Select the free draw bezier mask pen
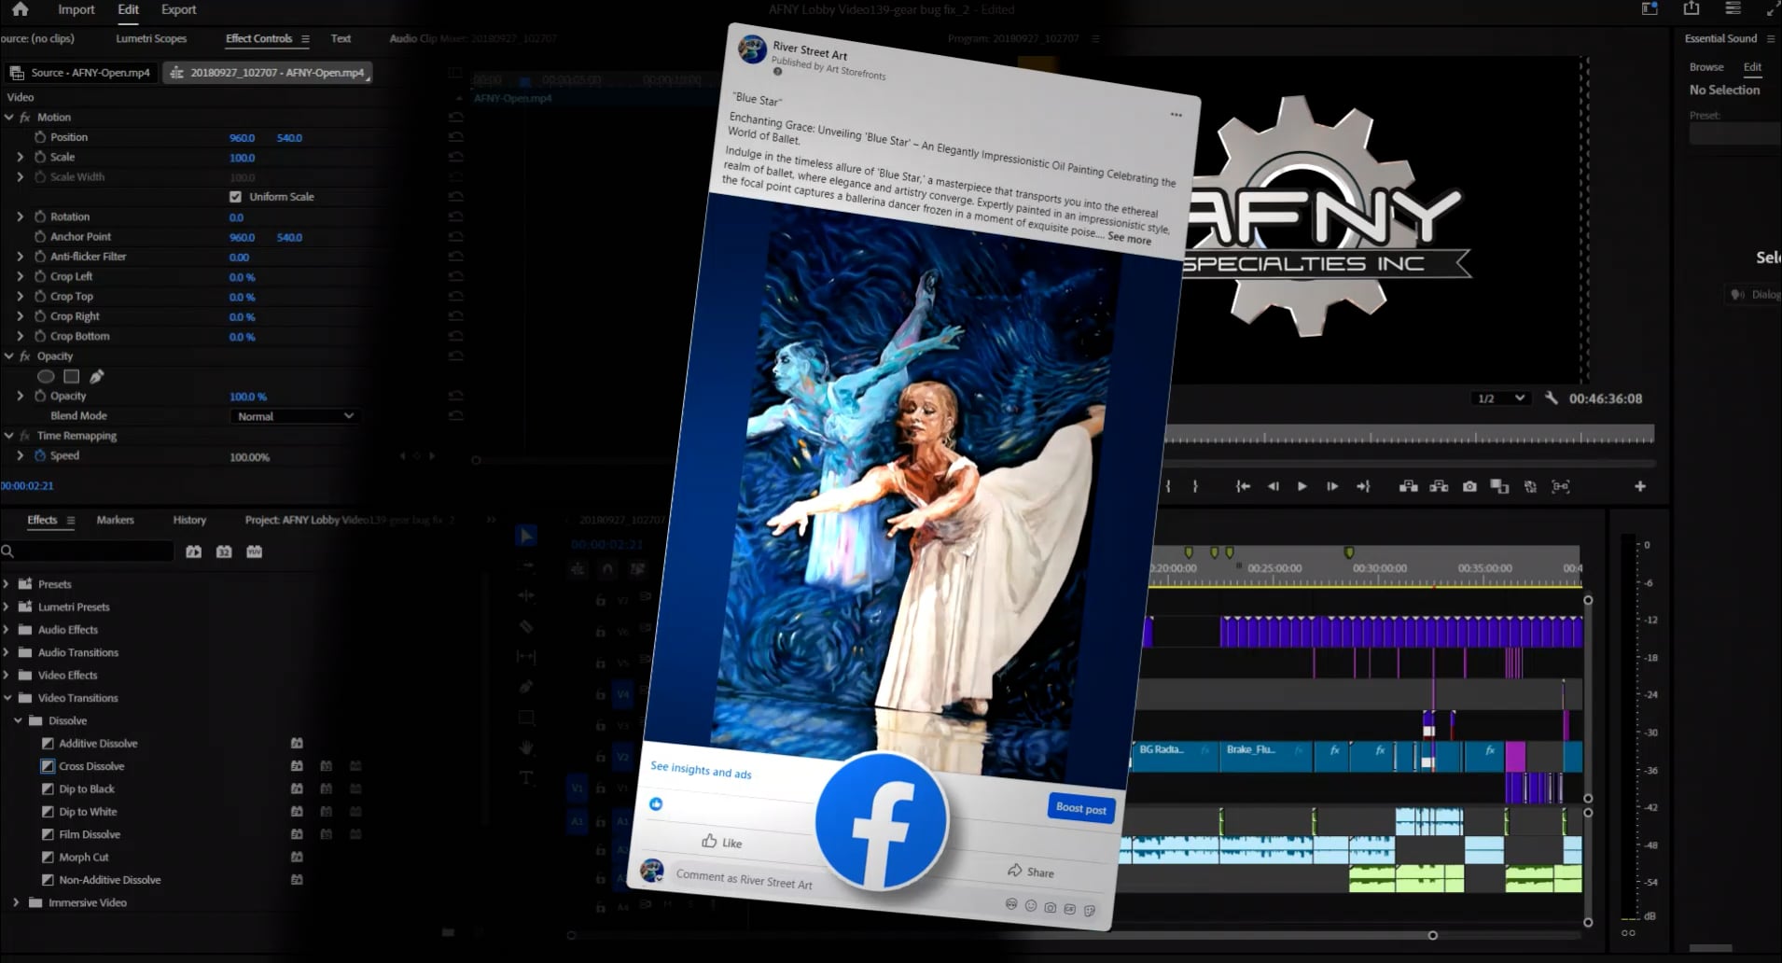The image size is (1782, 963). tap(97, 376)
